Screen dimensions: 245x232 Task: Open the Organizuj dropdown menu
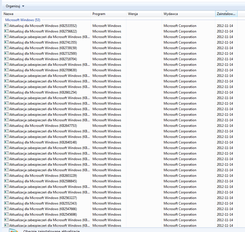pyautogui.click(x=15, y=6)
